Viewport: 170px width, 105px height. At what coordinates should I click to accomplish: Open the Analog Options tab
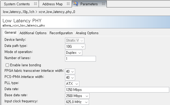[x=87, y=33]
